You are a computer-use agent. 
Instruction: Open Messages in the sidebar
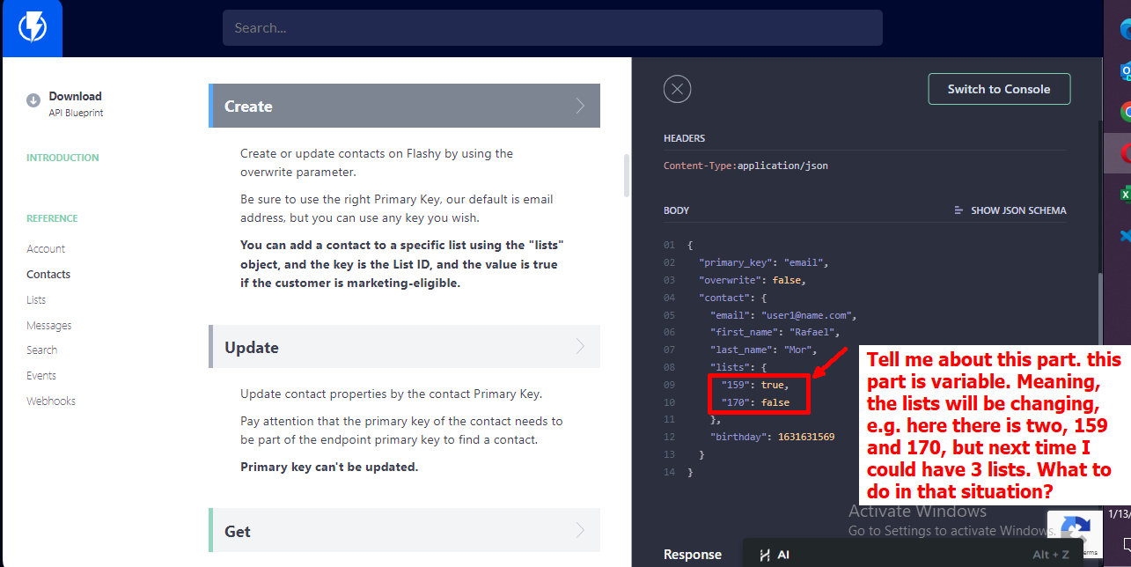[49, 326]
